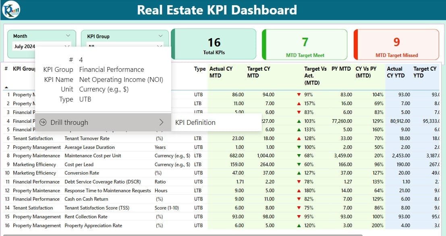Open the KPI Group slicer dropdown chevron
The height and width of the screenshot is (236, 446).
pos(160,36)
